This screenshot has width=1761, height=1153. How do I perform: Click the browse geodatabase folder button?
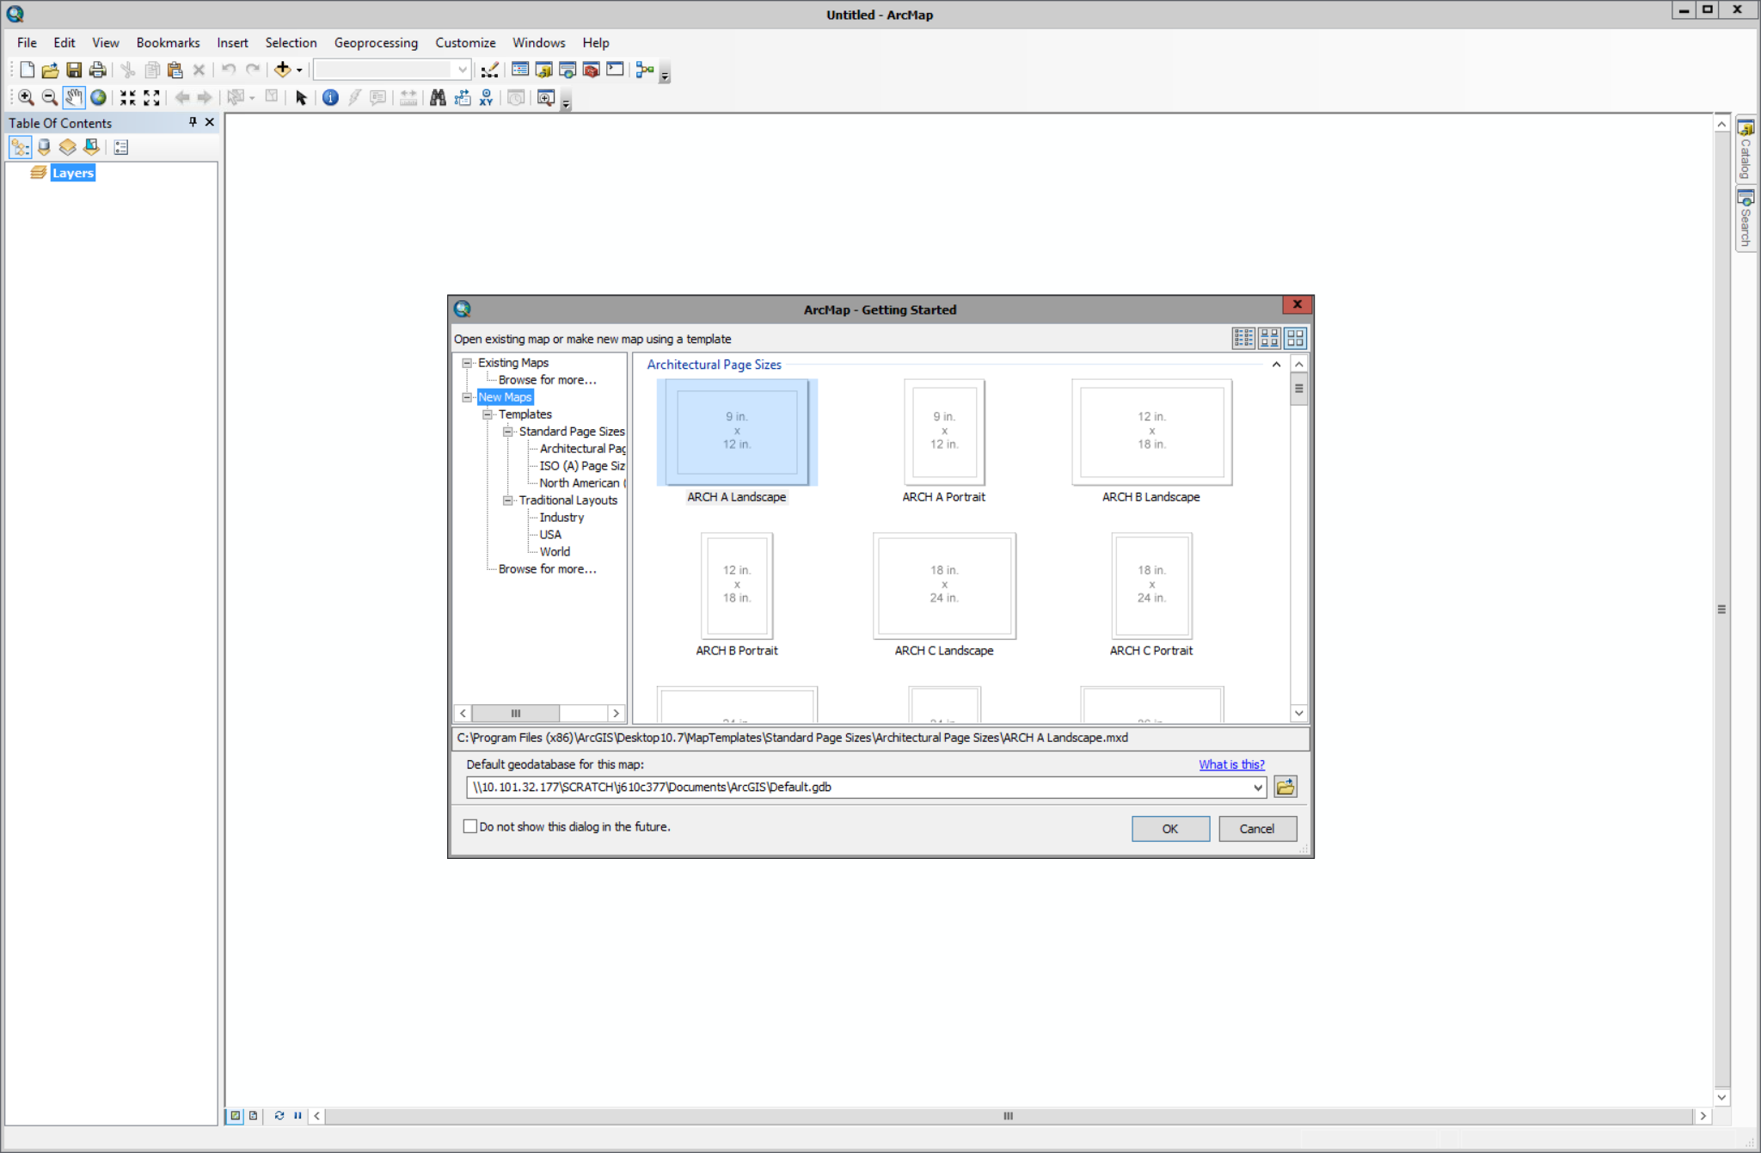1285,787
